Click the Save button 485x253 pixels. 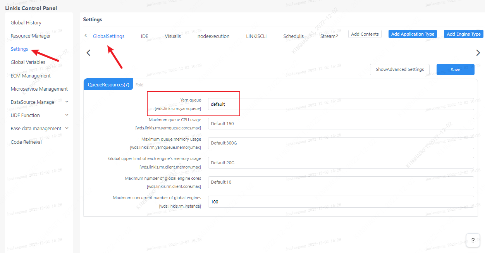(x=455, y=70)
